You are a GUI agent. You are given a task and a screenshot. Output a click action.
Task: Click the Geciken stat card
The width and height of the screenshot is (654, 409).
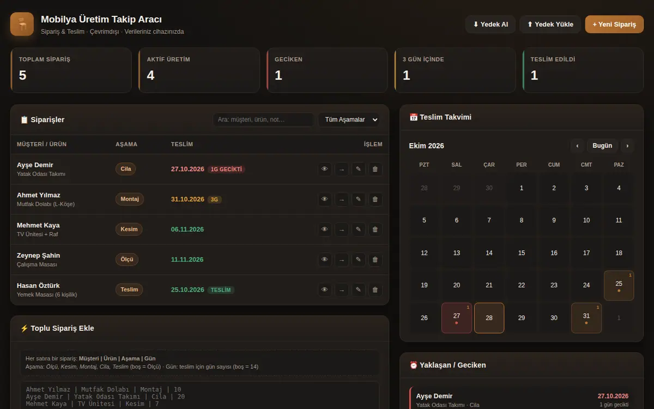coord(326,70)
